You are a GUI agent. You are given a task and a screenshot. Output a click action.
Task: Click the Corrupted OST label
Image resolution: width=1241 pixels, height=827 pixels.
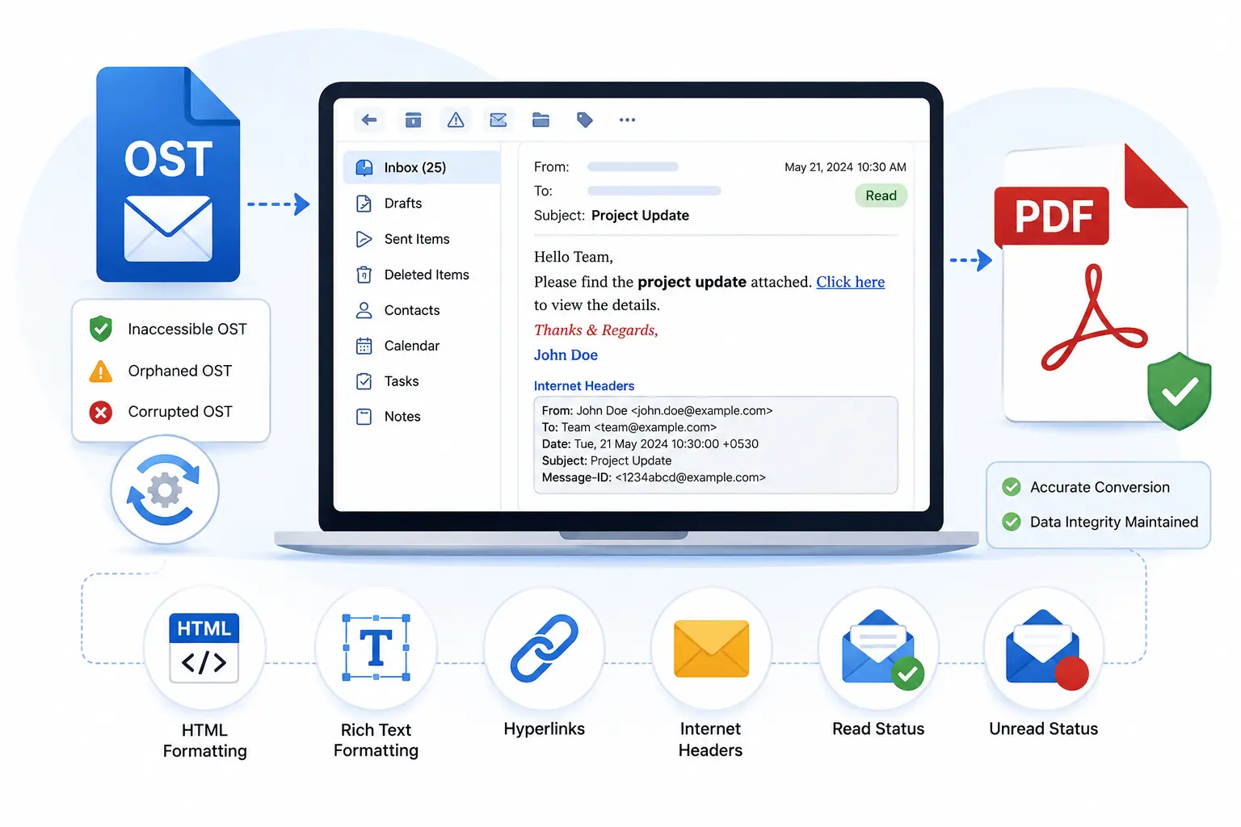tap(180, 412)
